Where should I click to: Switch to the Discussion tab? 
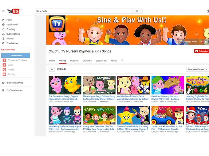(101, 61)
